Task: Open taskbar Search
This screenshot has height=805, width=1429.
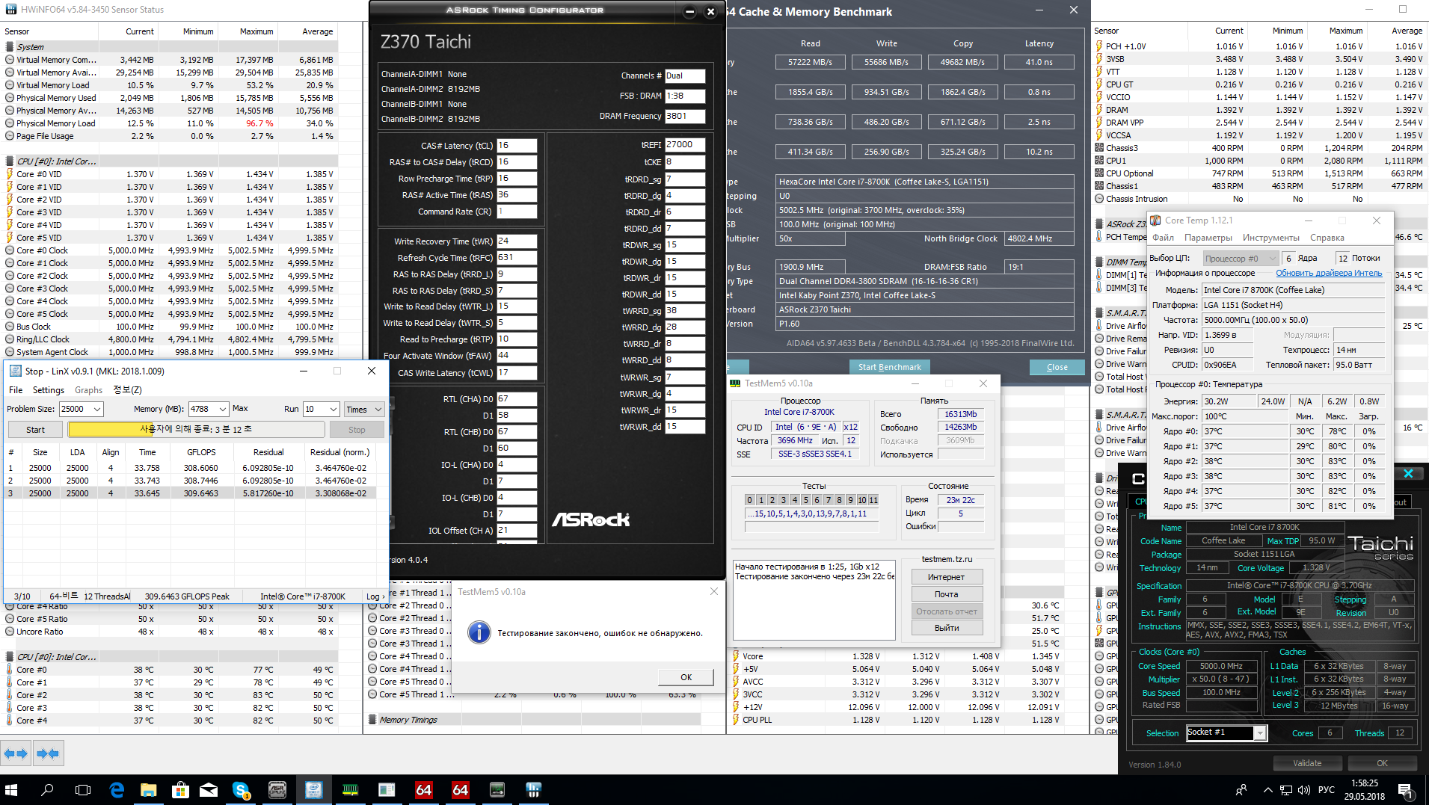Action: click(x=47, y=790)
